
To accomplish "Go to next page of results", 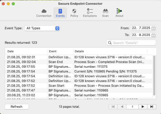I will [x=143, y=107].
